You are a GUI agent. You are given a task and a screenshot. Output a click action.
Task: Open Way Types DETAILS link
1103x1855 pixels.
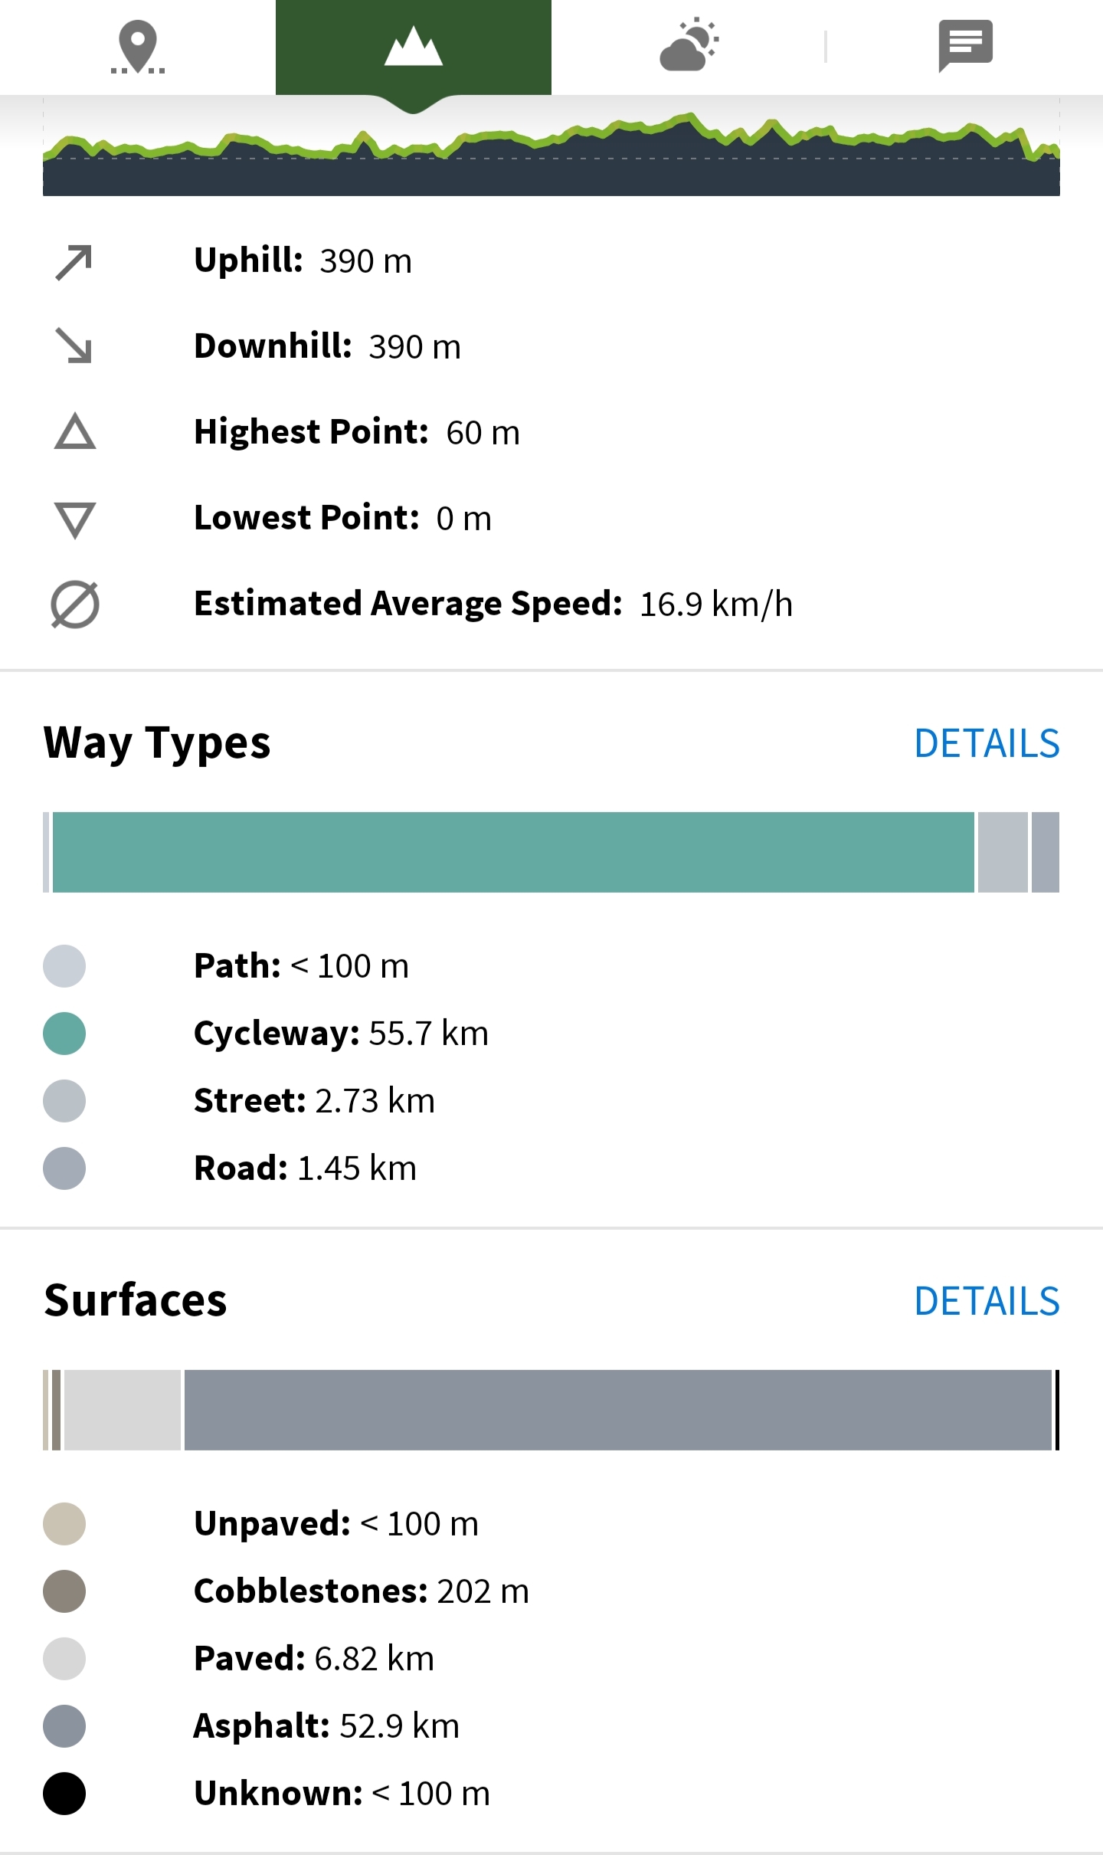(x=987, y=743)
